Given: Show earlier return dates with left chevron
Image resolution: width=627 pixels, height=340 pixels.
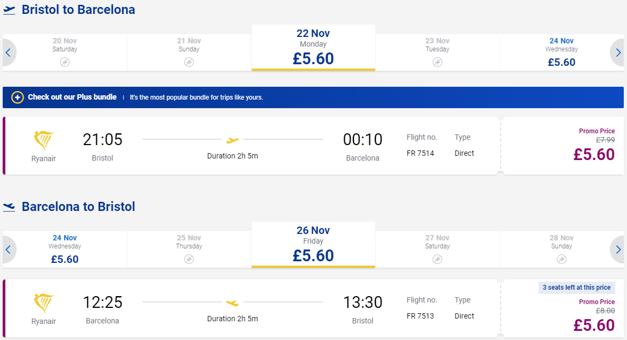Looking at the screenshot, I should (x=9, y=250).
